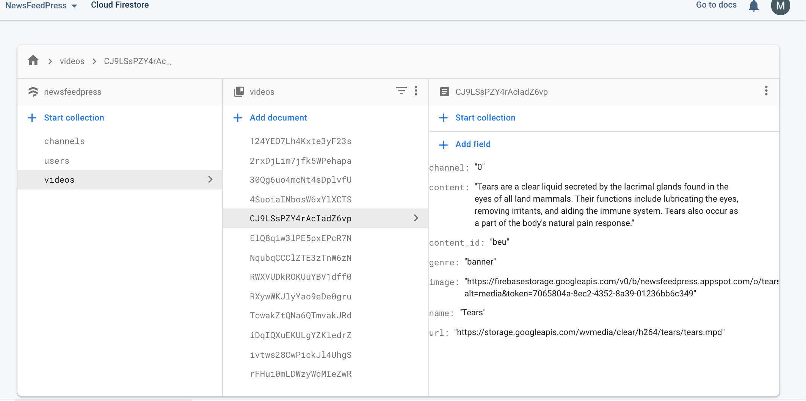The height and width of the screenshot is (401, 806).
Task: Follow the Go to docs link
Action: 716,5
